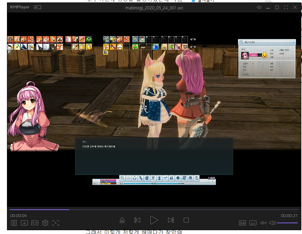Click the red REC indicator in video
The height and width of the screenshot is (234, 302).
[x=212, y=178]
